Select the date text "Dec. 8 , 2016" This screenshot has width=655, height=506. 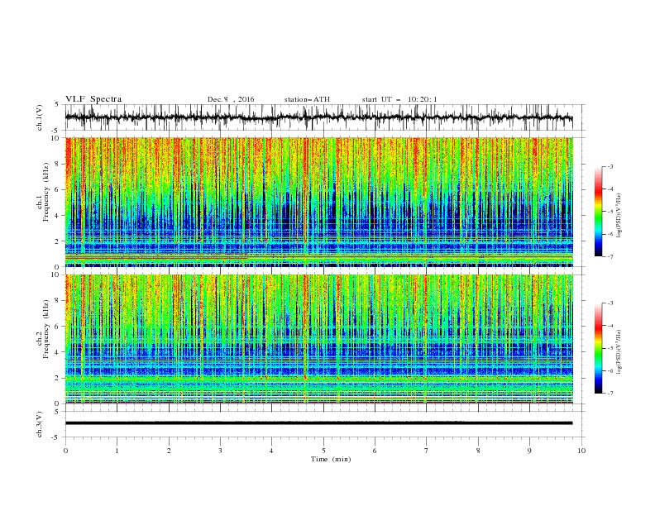(x=231, y=99)
